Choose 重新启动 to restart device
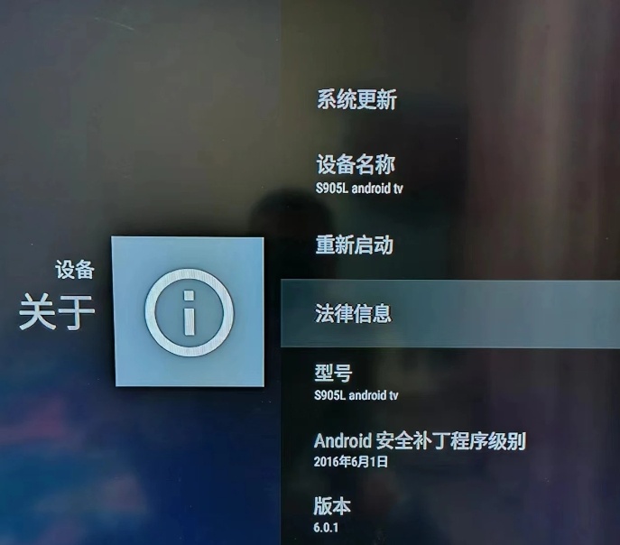The width and height of the screenshot is (620, 545). pos(355,245)
